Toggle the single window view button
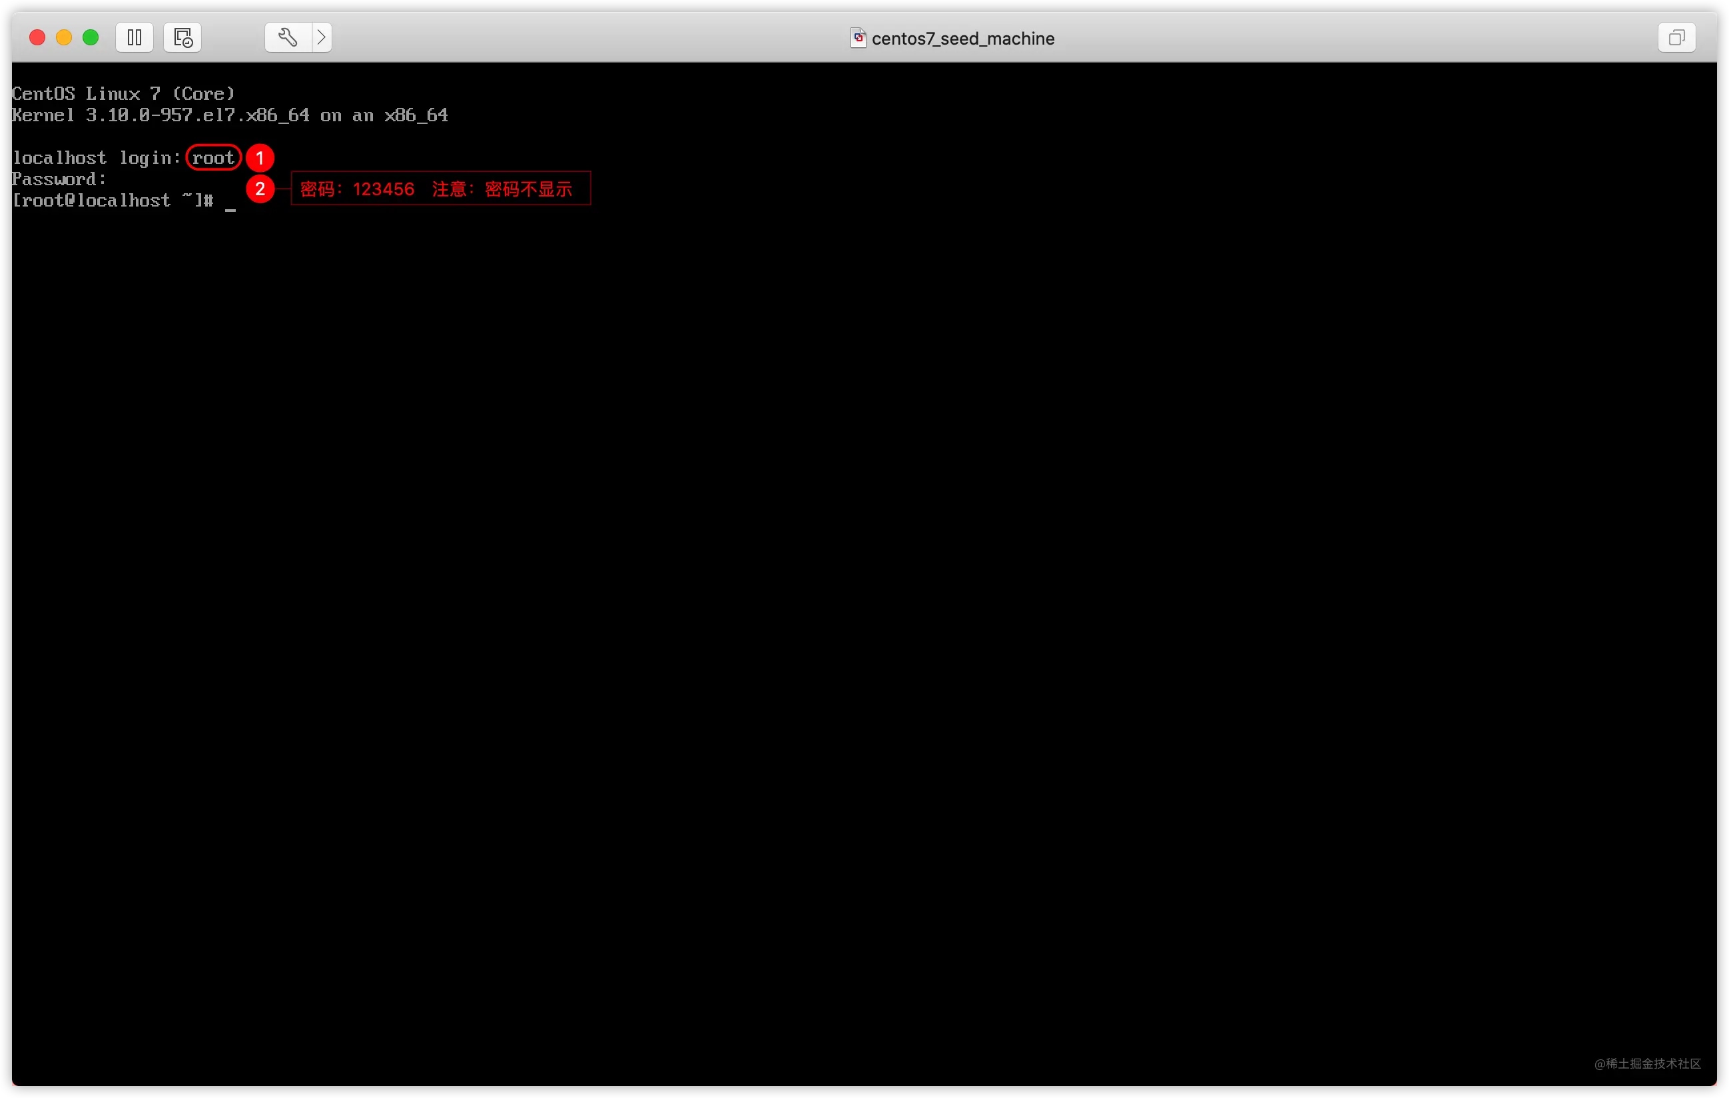1729x1098 pixels. click(1676, 37)
